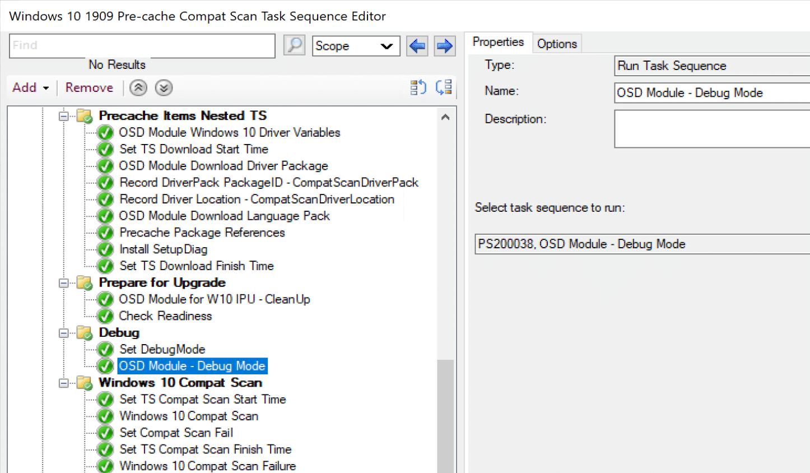The height and width of the screenshot is (473, 810).
Task: Click inside the Find search field
Action: [x=140, y=45]
